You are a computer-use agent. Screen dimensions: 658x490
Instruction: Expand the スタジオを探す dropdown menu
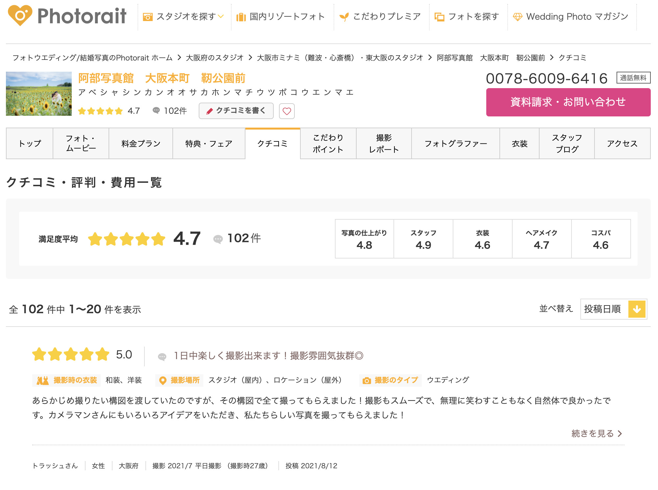(221, 16)
